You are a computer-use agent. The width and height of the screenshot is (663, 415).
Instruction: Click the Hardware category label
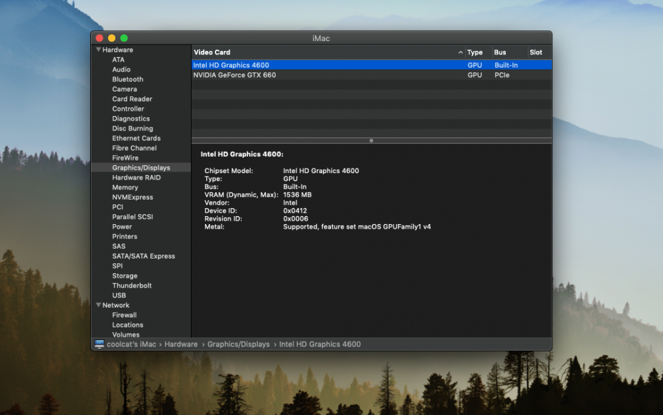pyautogui.click(x=117, y=50)
